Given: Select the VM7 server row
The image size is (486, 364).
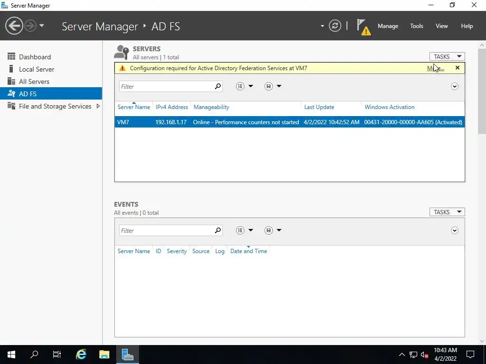Looking at the screenshot, I should pyautogui.click(x=290, y=122).
